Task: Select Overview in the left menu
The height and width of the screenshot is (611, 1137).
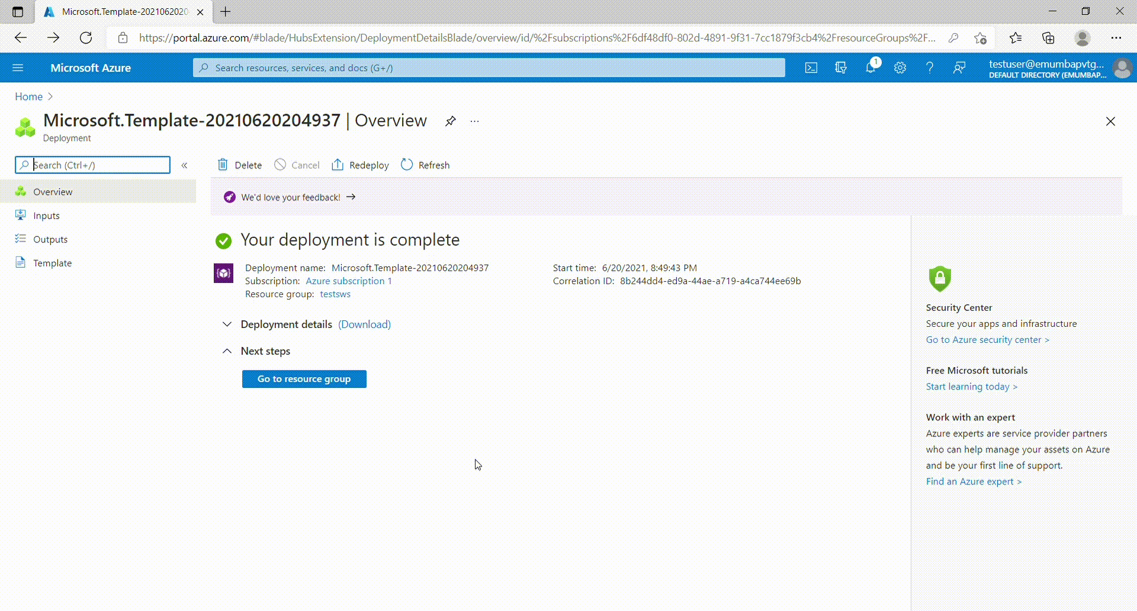Action: pyautogui.click(x=98, y=192)
